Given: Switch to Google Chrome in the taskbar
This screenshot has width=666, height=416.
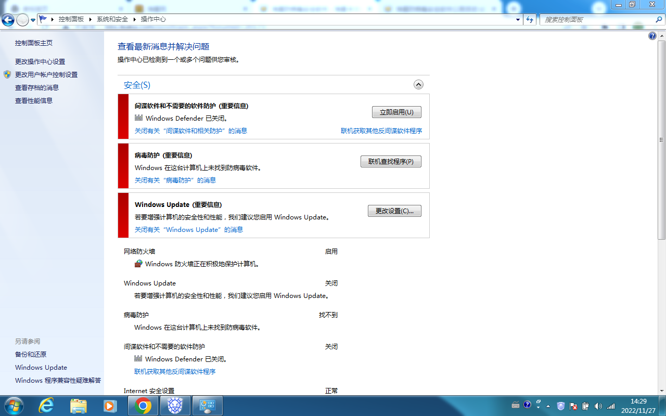Looking at the screenshot, I should pyautogui.click(x=143, y=406).
